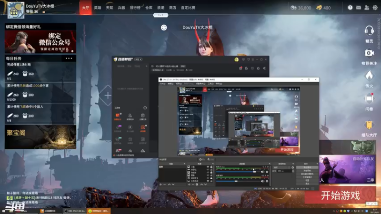The image size is (381, 214).
Task: Open the OBS 工具 menu
Action: pos(211,84)
